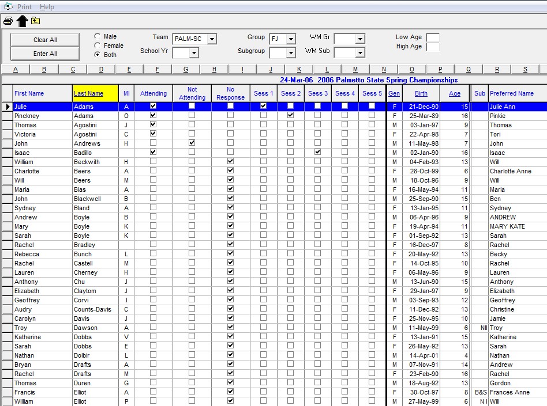Click the yellow folder-up icon

36,21
